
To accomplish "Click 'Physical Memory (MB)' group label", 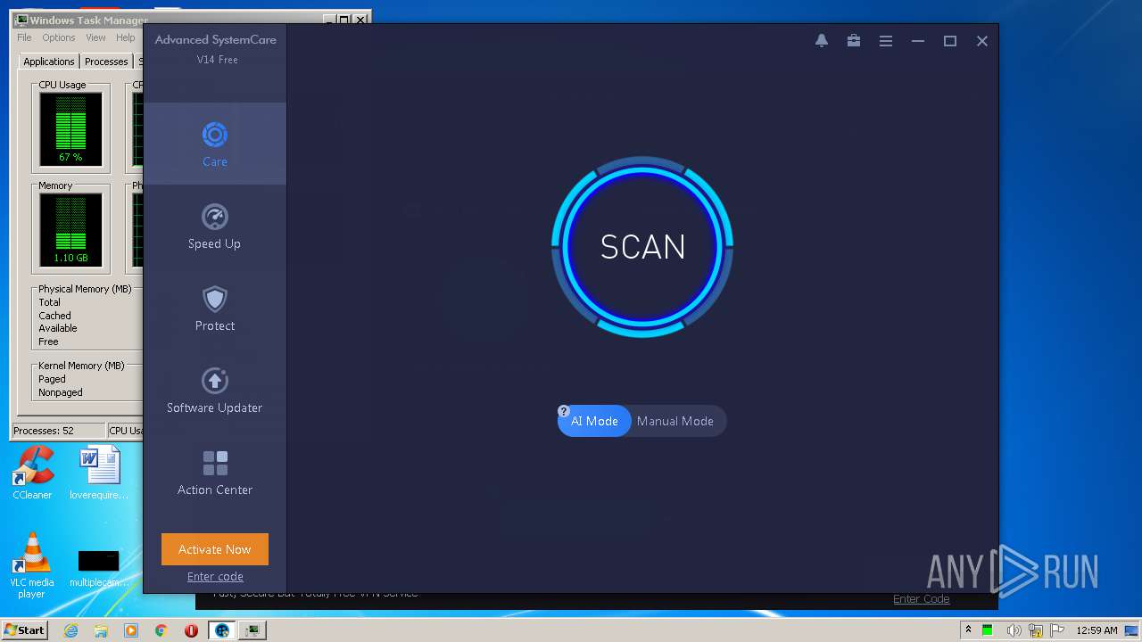I will coord(85,289).
